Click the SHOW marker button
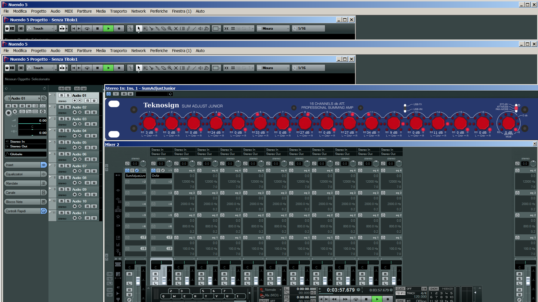The height and width of the screenshot is (302, 538). point(434,289)
